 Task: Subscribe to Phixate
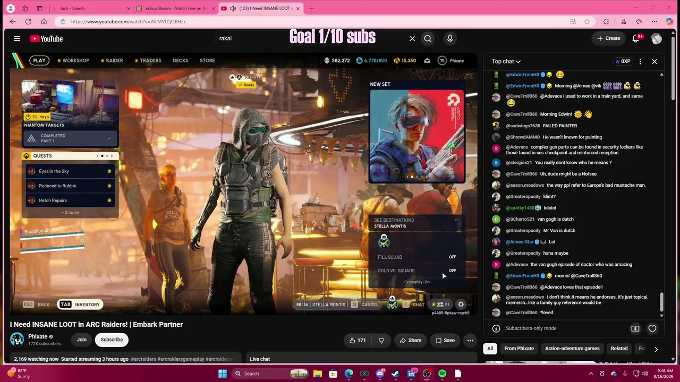(112, 340)
